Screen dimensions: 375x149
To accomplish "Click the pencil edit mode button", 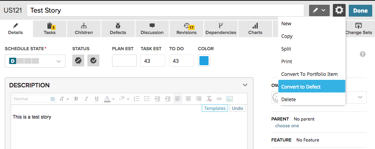I will coord(319,10).
